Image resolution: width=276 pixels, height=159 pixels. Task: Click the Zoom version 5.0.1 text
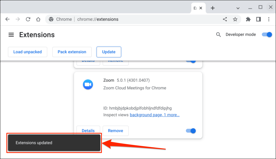[x=133, y=80]
